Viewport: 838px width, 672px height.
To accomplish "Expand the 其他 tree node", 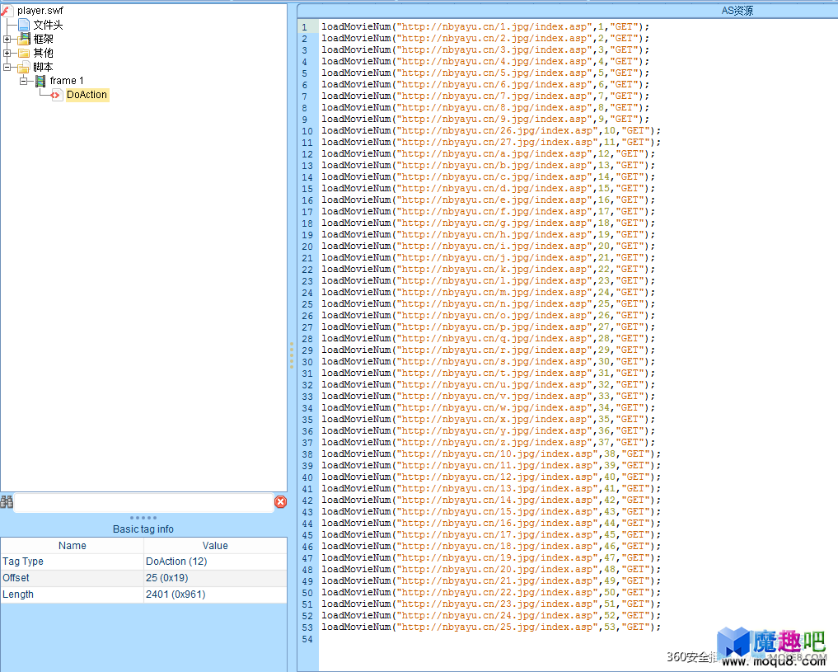I will point(7,53).
